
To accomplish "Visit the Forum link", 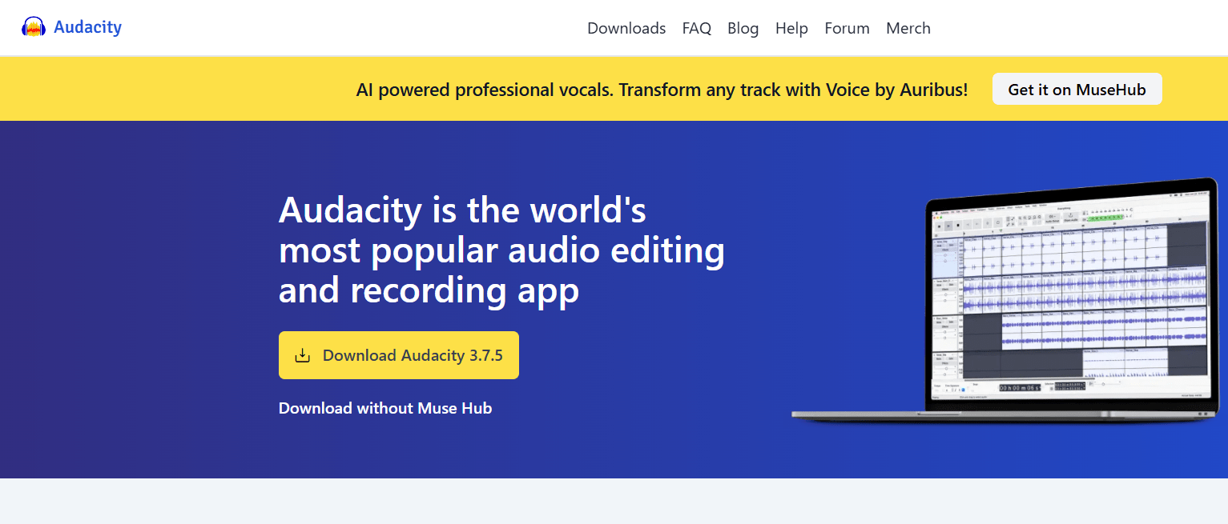I will tap(847, 28).
